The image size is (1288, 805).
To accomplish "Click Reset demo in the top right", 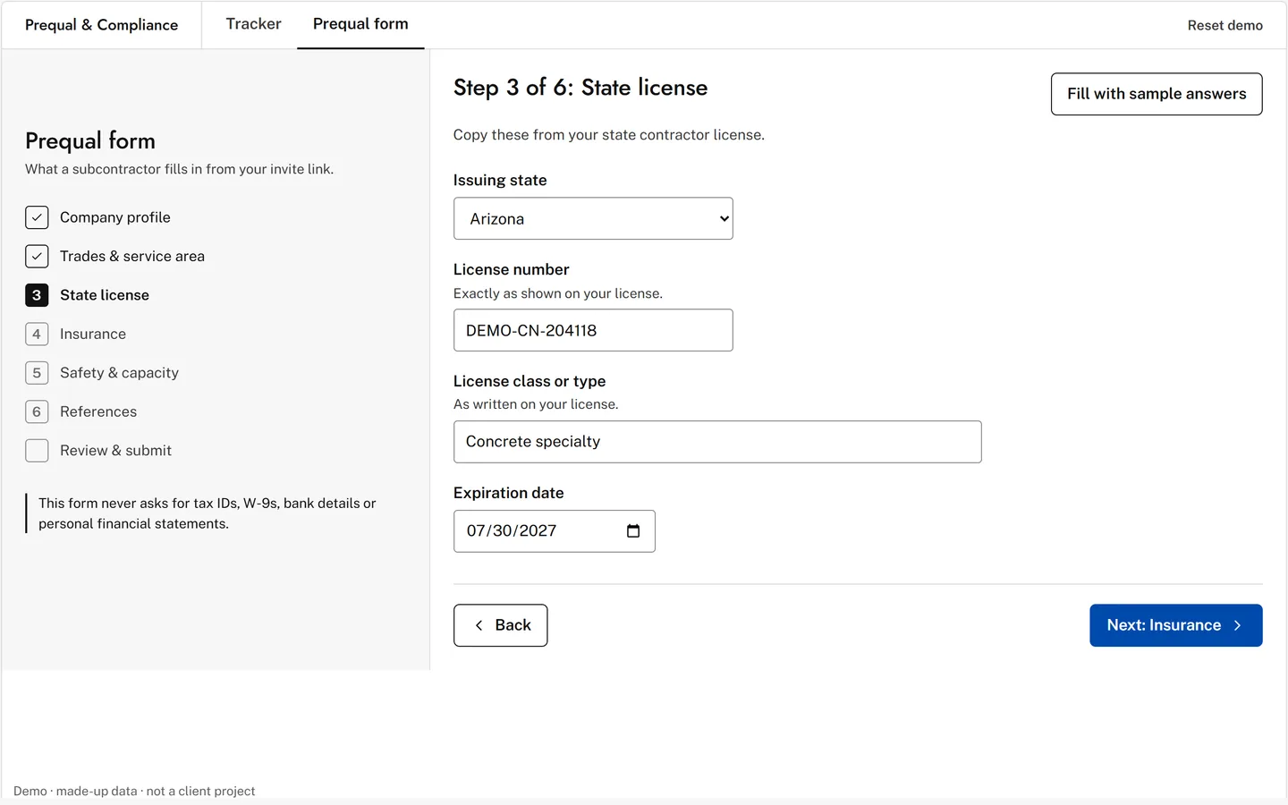I will (1224, 25).
